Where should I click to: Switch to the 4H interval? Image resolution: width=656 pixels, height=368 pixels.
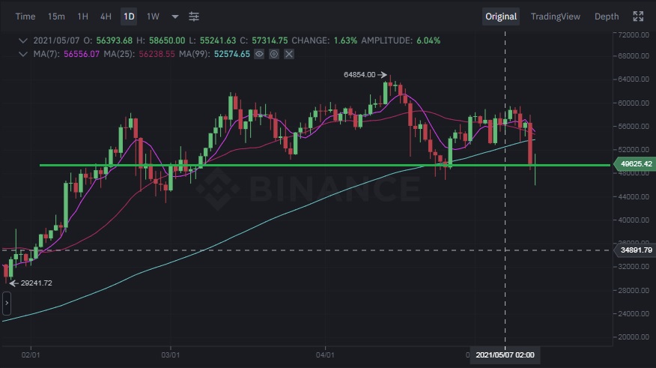[x=106, y=16]
